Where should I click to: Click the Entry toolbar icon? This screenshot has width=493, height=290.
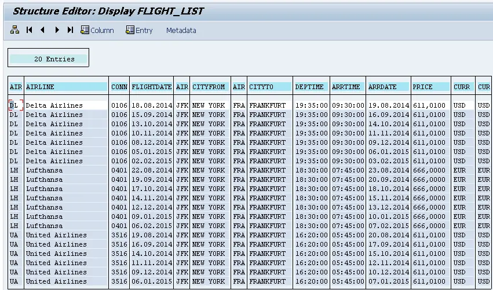(x=130, y=30)
